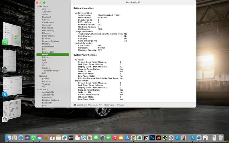This screenshot has width=229, height=143.
Task: Launch Google Chrome from the Dock
Action: click(133, 138)
